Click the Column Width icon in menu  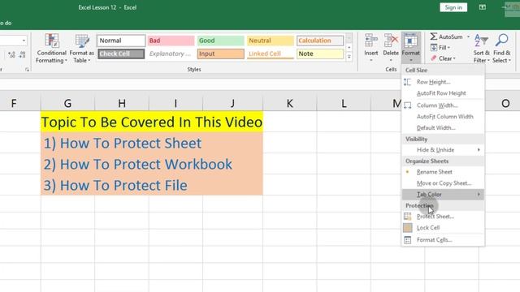[x=408, y=105]
